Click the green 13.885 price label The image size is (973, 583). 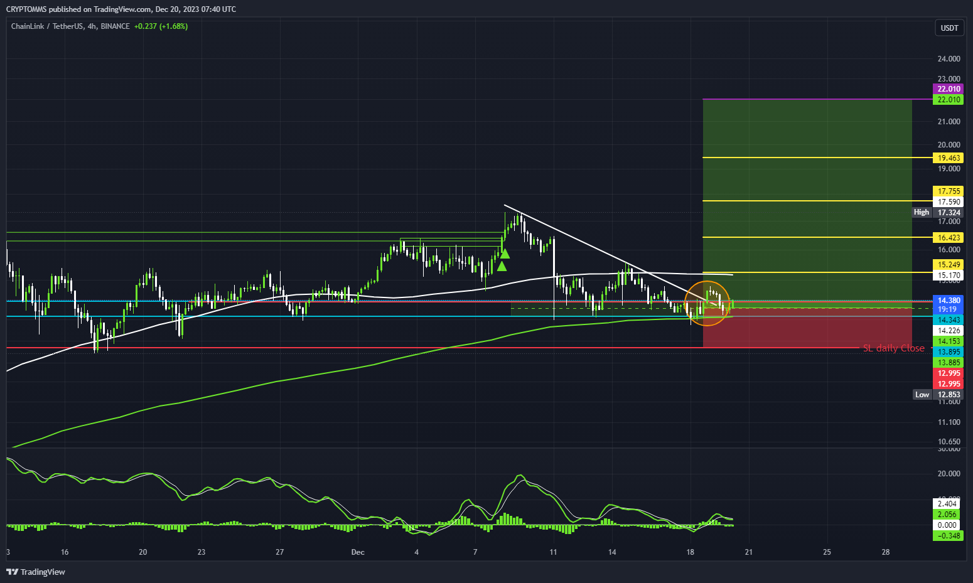click(x=949, y=363)
